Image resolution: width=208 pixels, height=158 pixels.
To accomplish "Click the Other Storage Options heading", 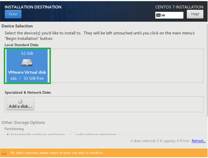I will (23, 122).
